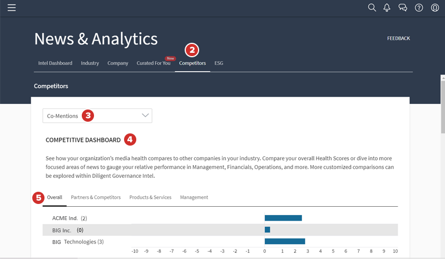Open the Industry tab
445x259 pixels.
click(x=90, y=63)
